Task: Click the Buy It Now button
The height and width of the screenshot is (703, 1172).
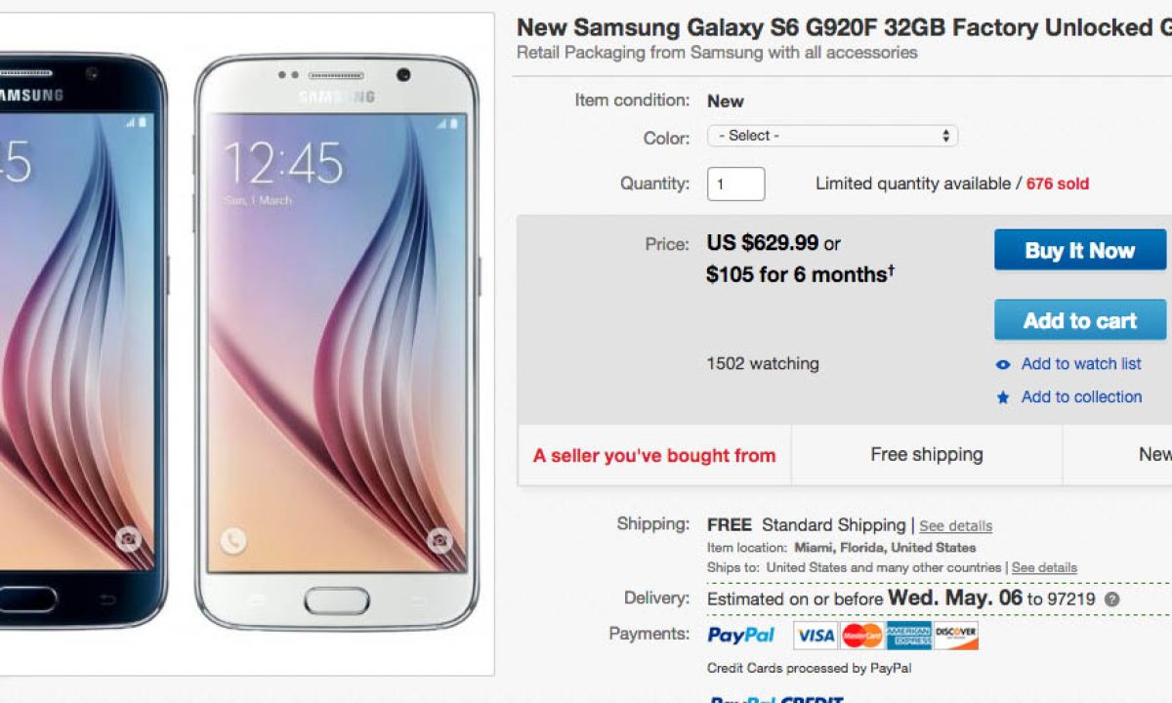Action: pyautogui.click(x=1080, y=250)
